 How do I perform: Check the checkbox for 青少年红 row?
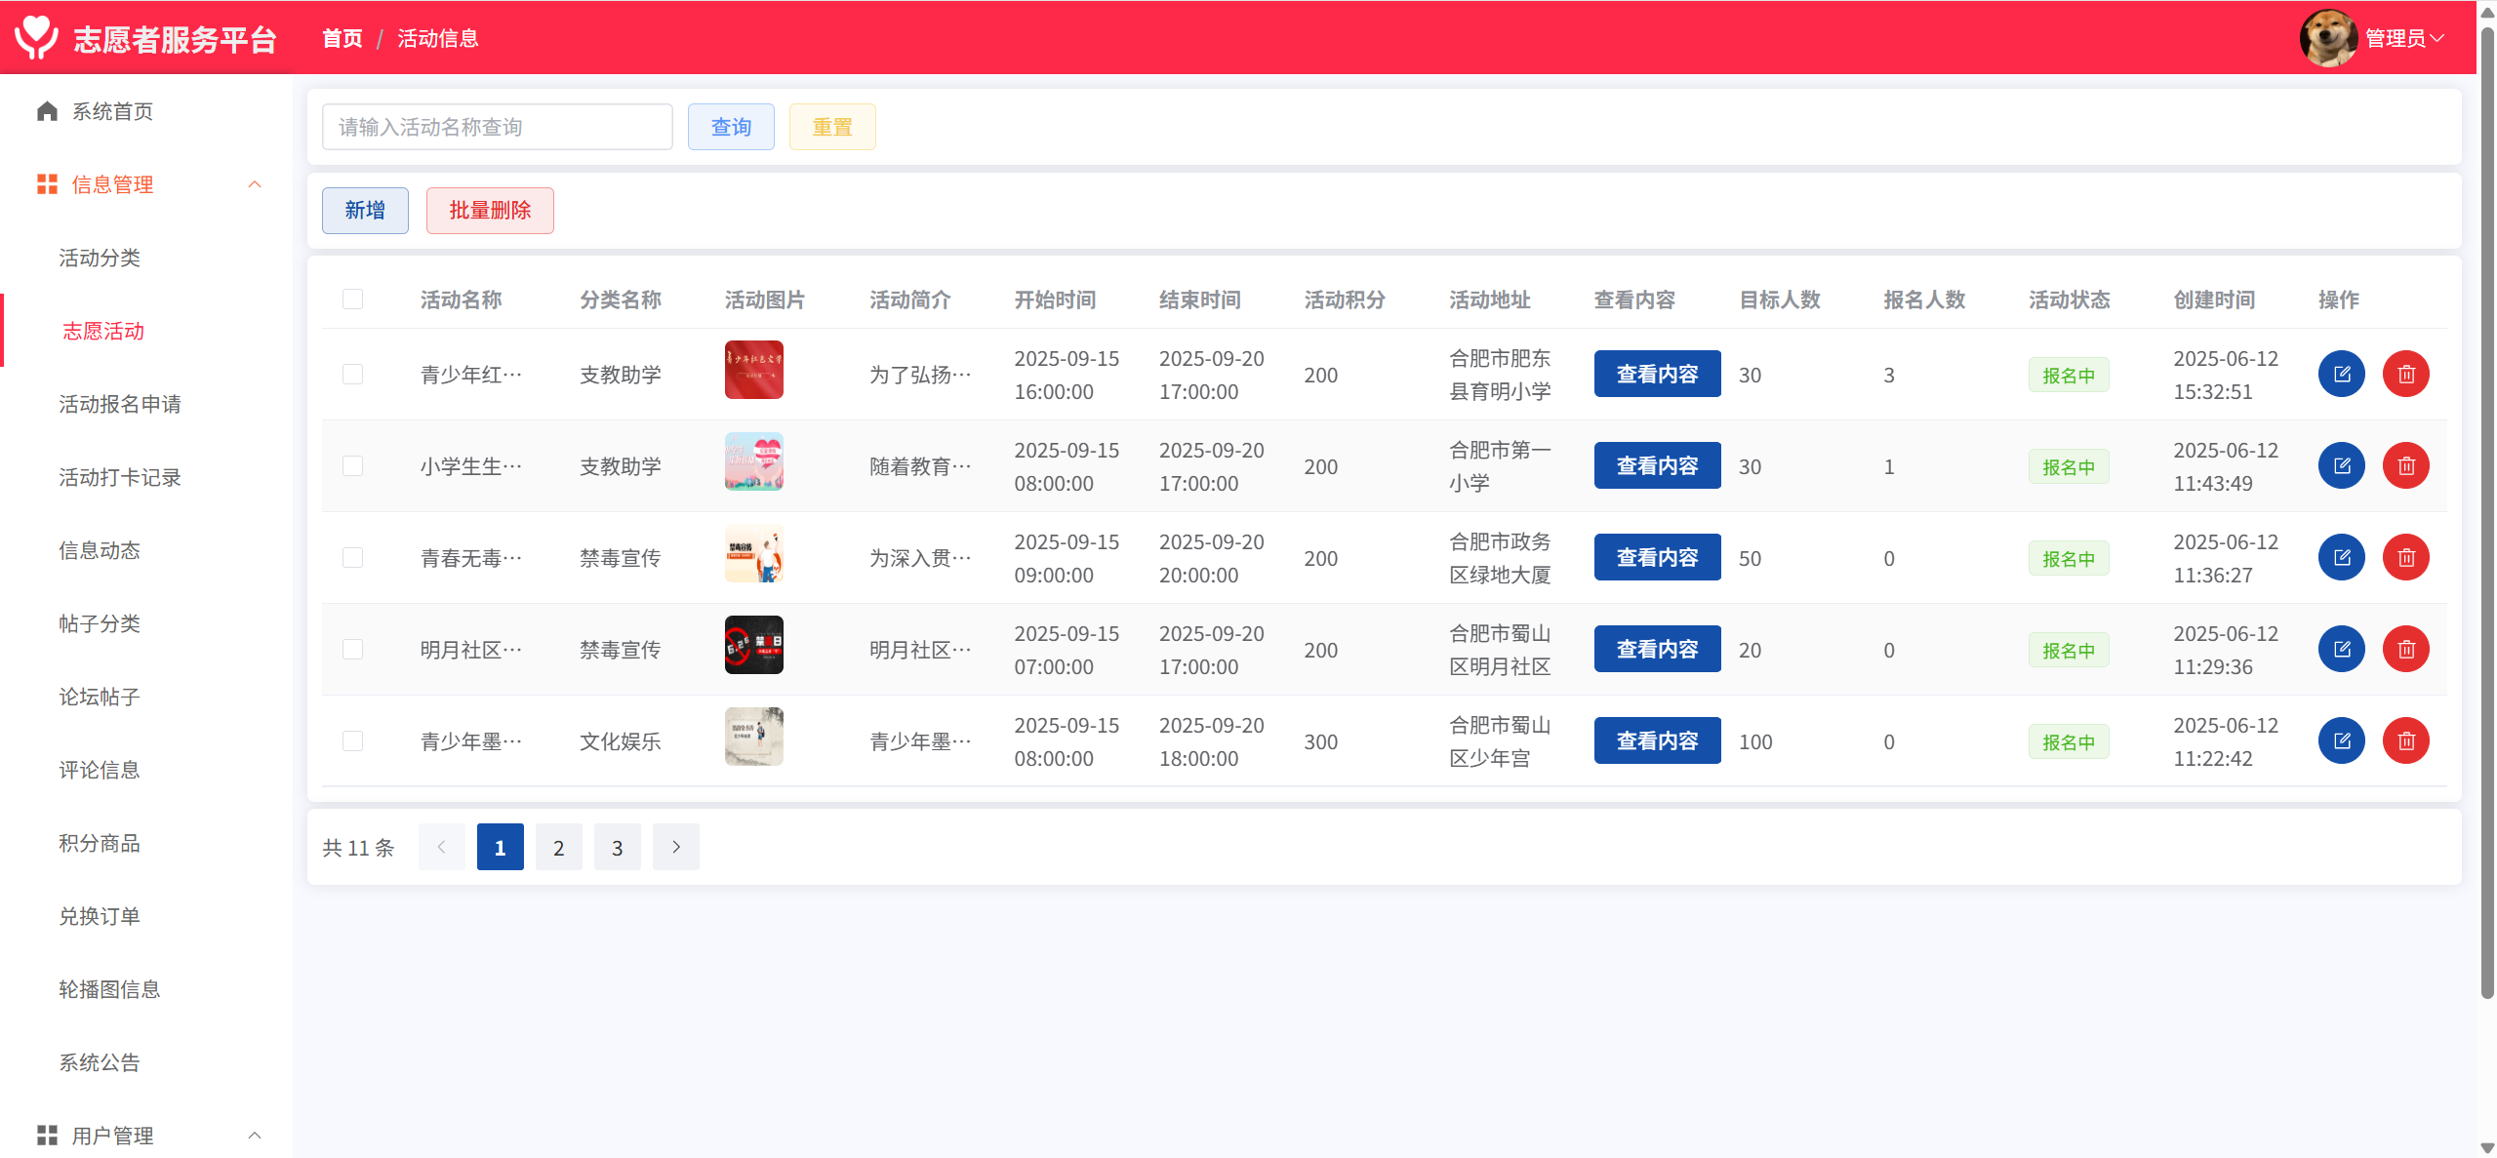click(353, 375)
